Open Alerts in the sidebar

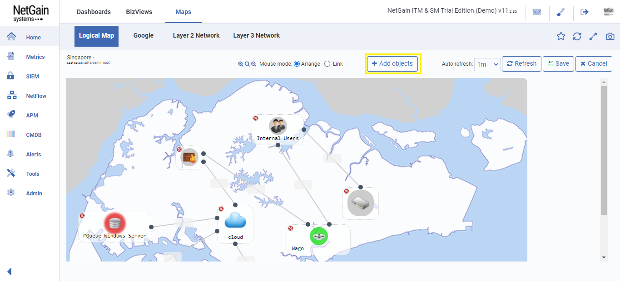tap(30, 154)
